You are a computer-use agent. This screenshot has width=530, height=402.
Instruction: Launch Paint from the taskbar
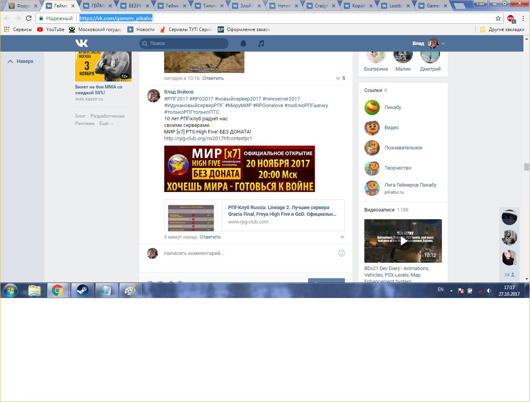click(x=130, y=290)
